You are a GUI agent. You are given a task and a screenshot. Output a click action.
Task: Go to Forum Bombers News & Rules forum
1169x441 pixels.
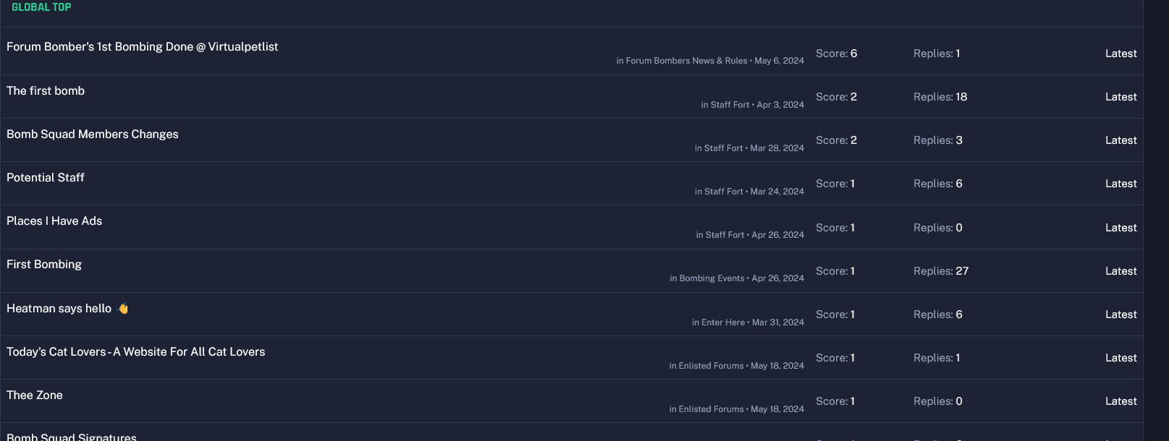pyautogui.click(x=686, y=61)
